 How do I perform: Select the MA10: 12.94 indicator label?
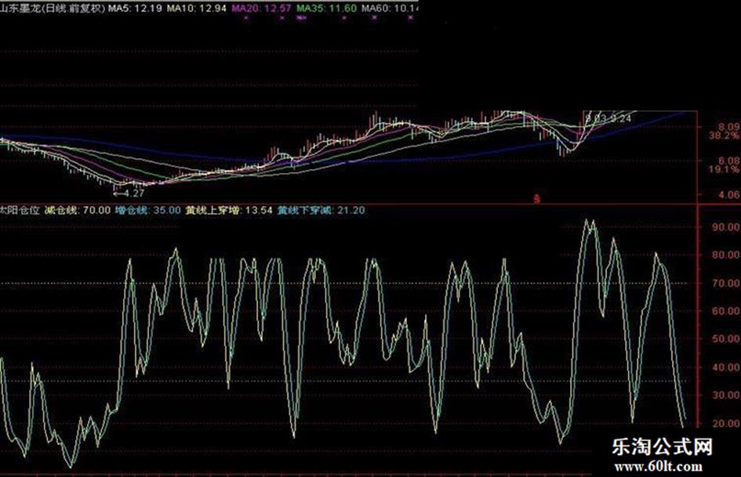pyautogui.click(x=197, y=8)
